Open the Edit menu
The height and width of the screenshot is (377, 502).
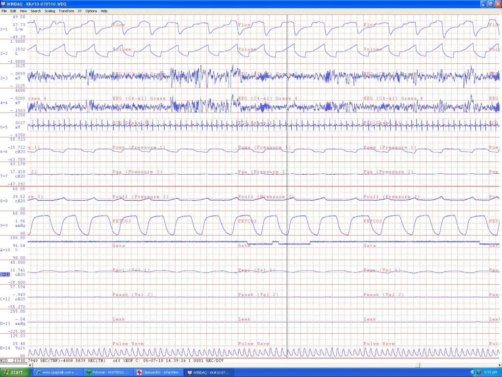click(13, 11)
